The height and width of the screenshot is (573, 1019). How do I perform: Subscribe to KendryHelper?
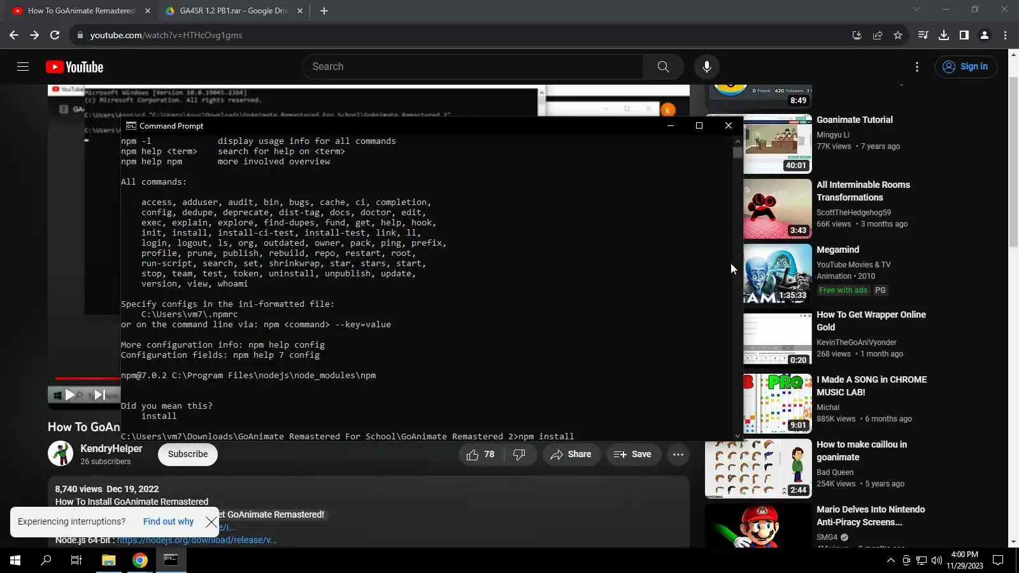tap(188, 455)
